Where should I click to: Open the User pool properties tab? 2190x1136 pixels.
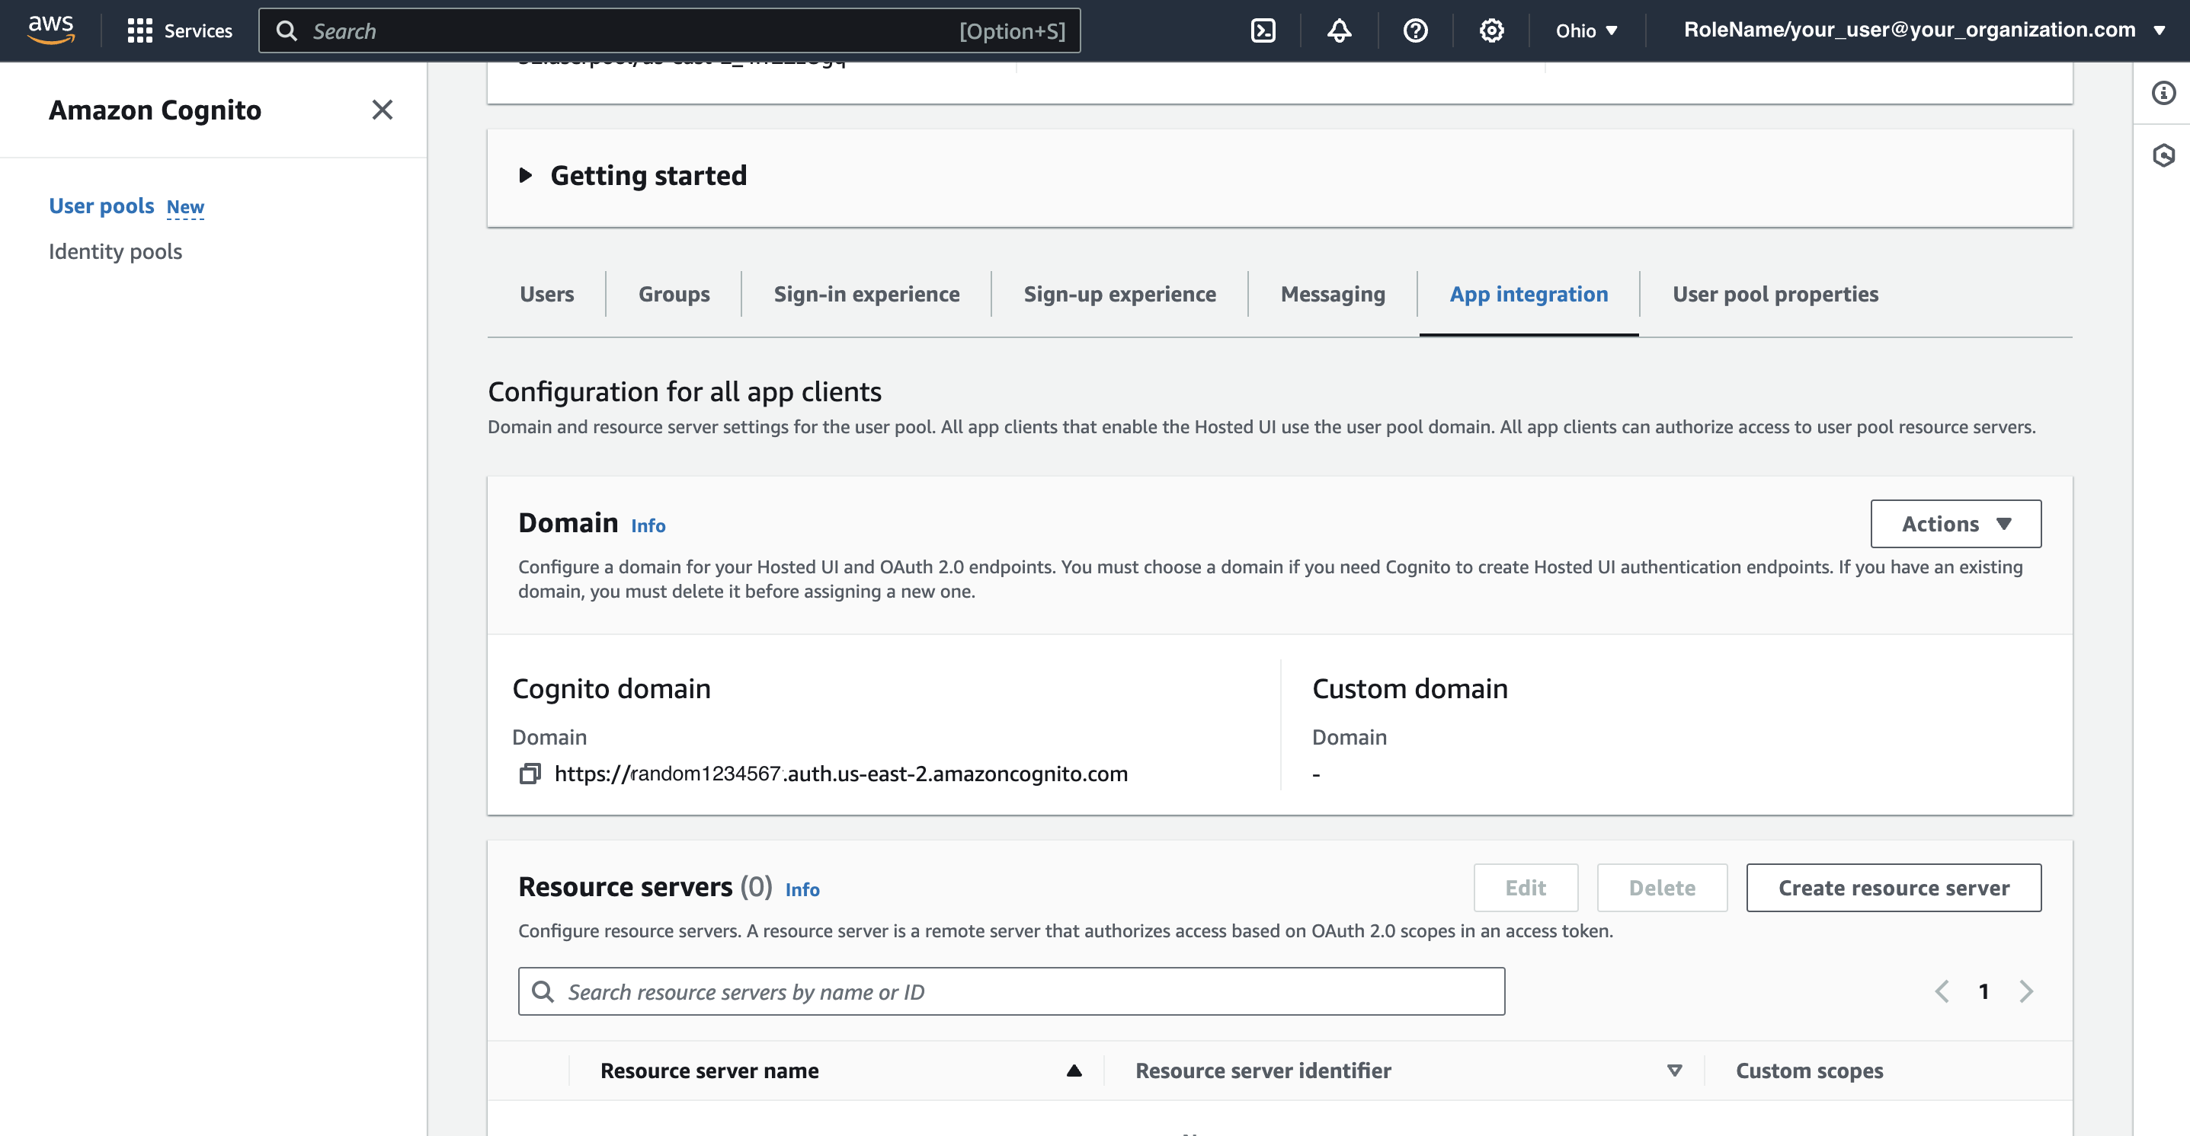pyautogui.click(x=1775, y=294)
